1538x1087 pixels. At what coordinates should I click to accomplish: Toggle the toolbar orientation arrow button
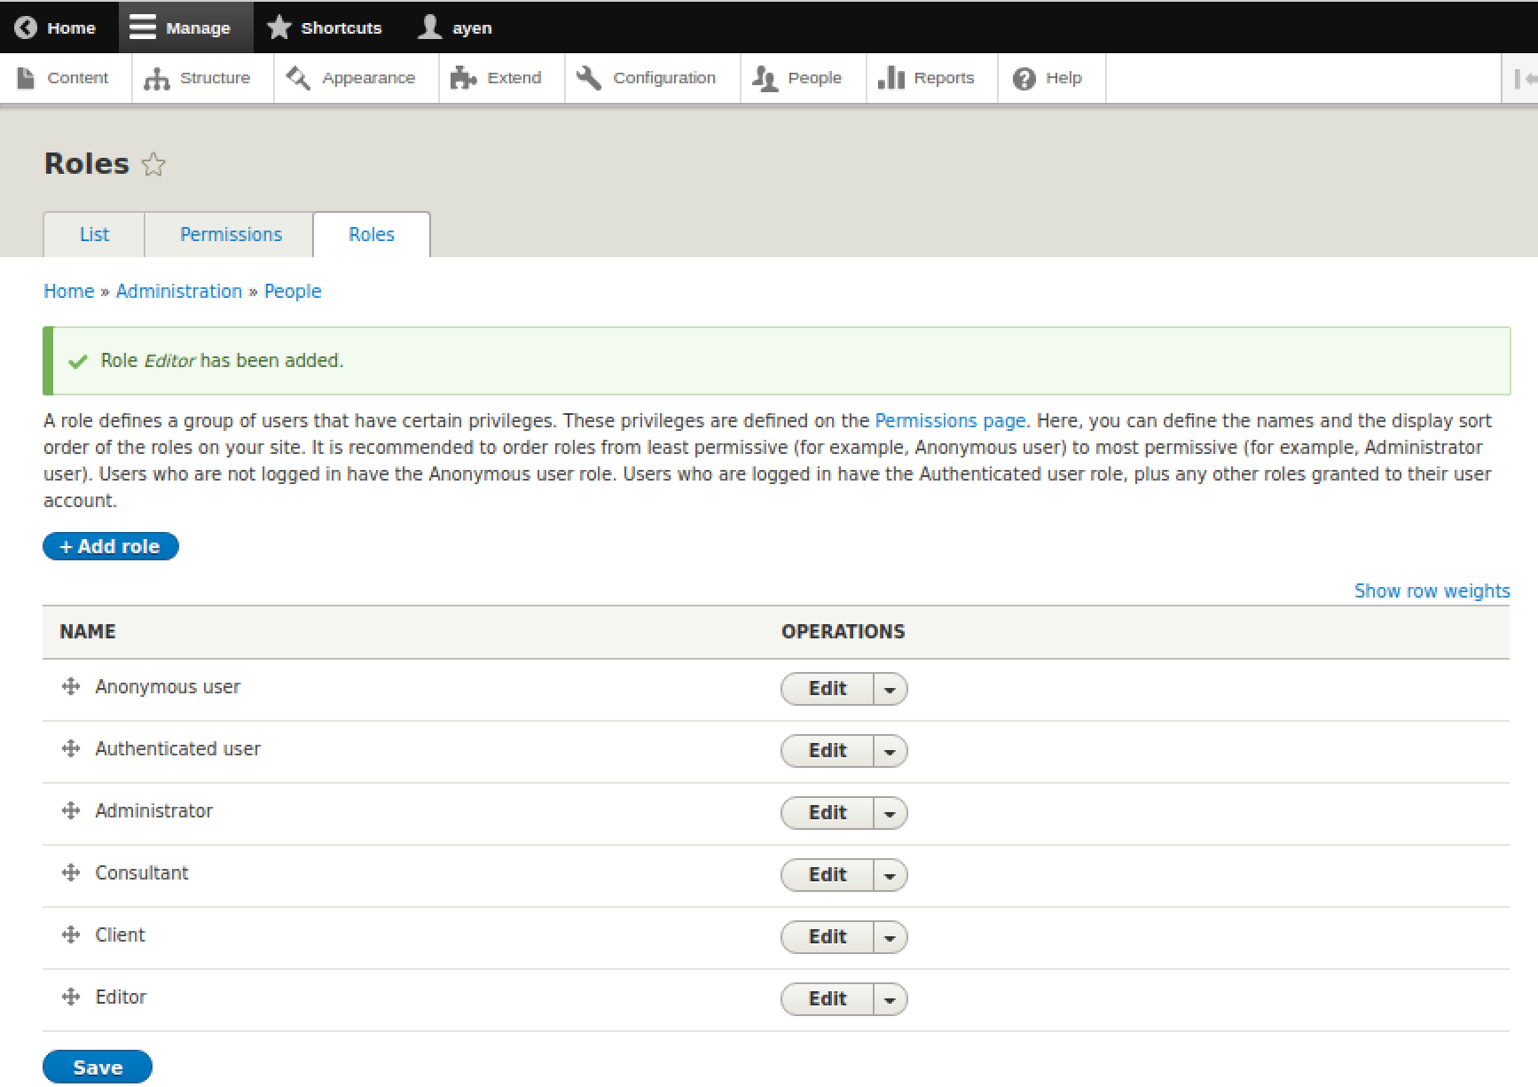pos(1523,79)
